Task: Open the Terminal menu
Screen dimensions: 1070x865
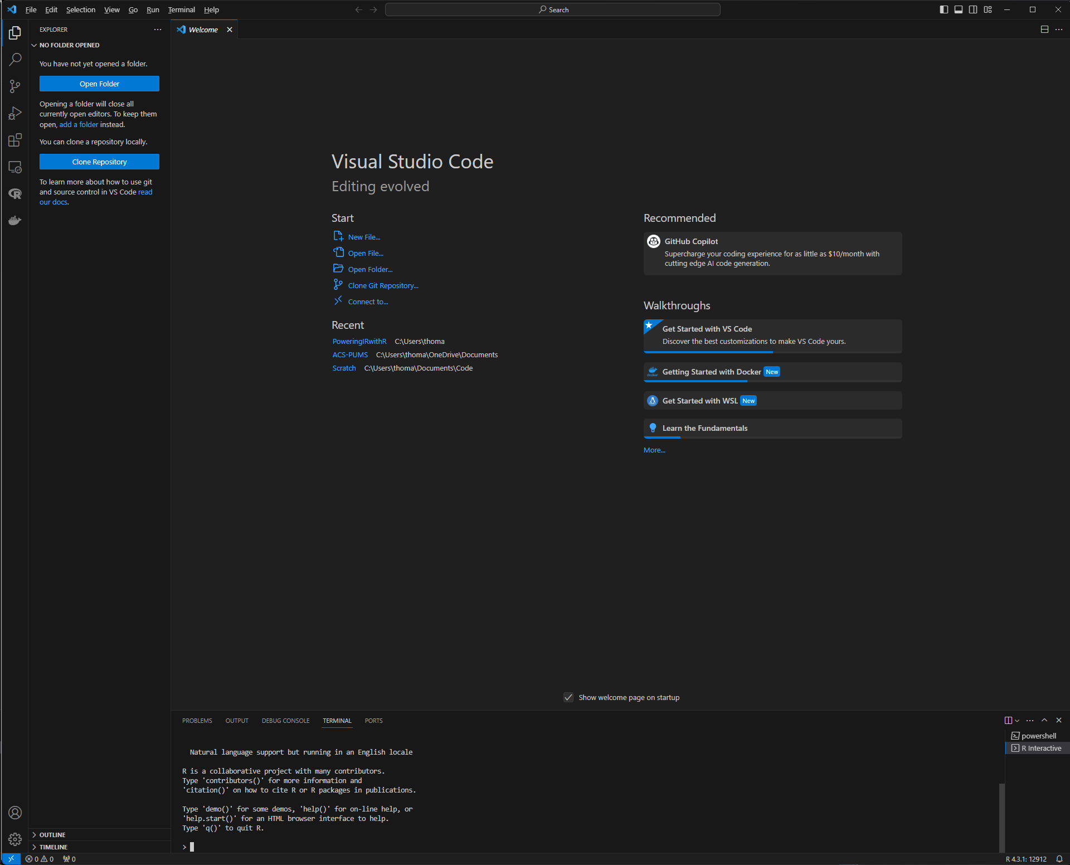Action: click(x=181, y=9)
